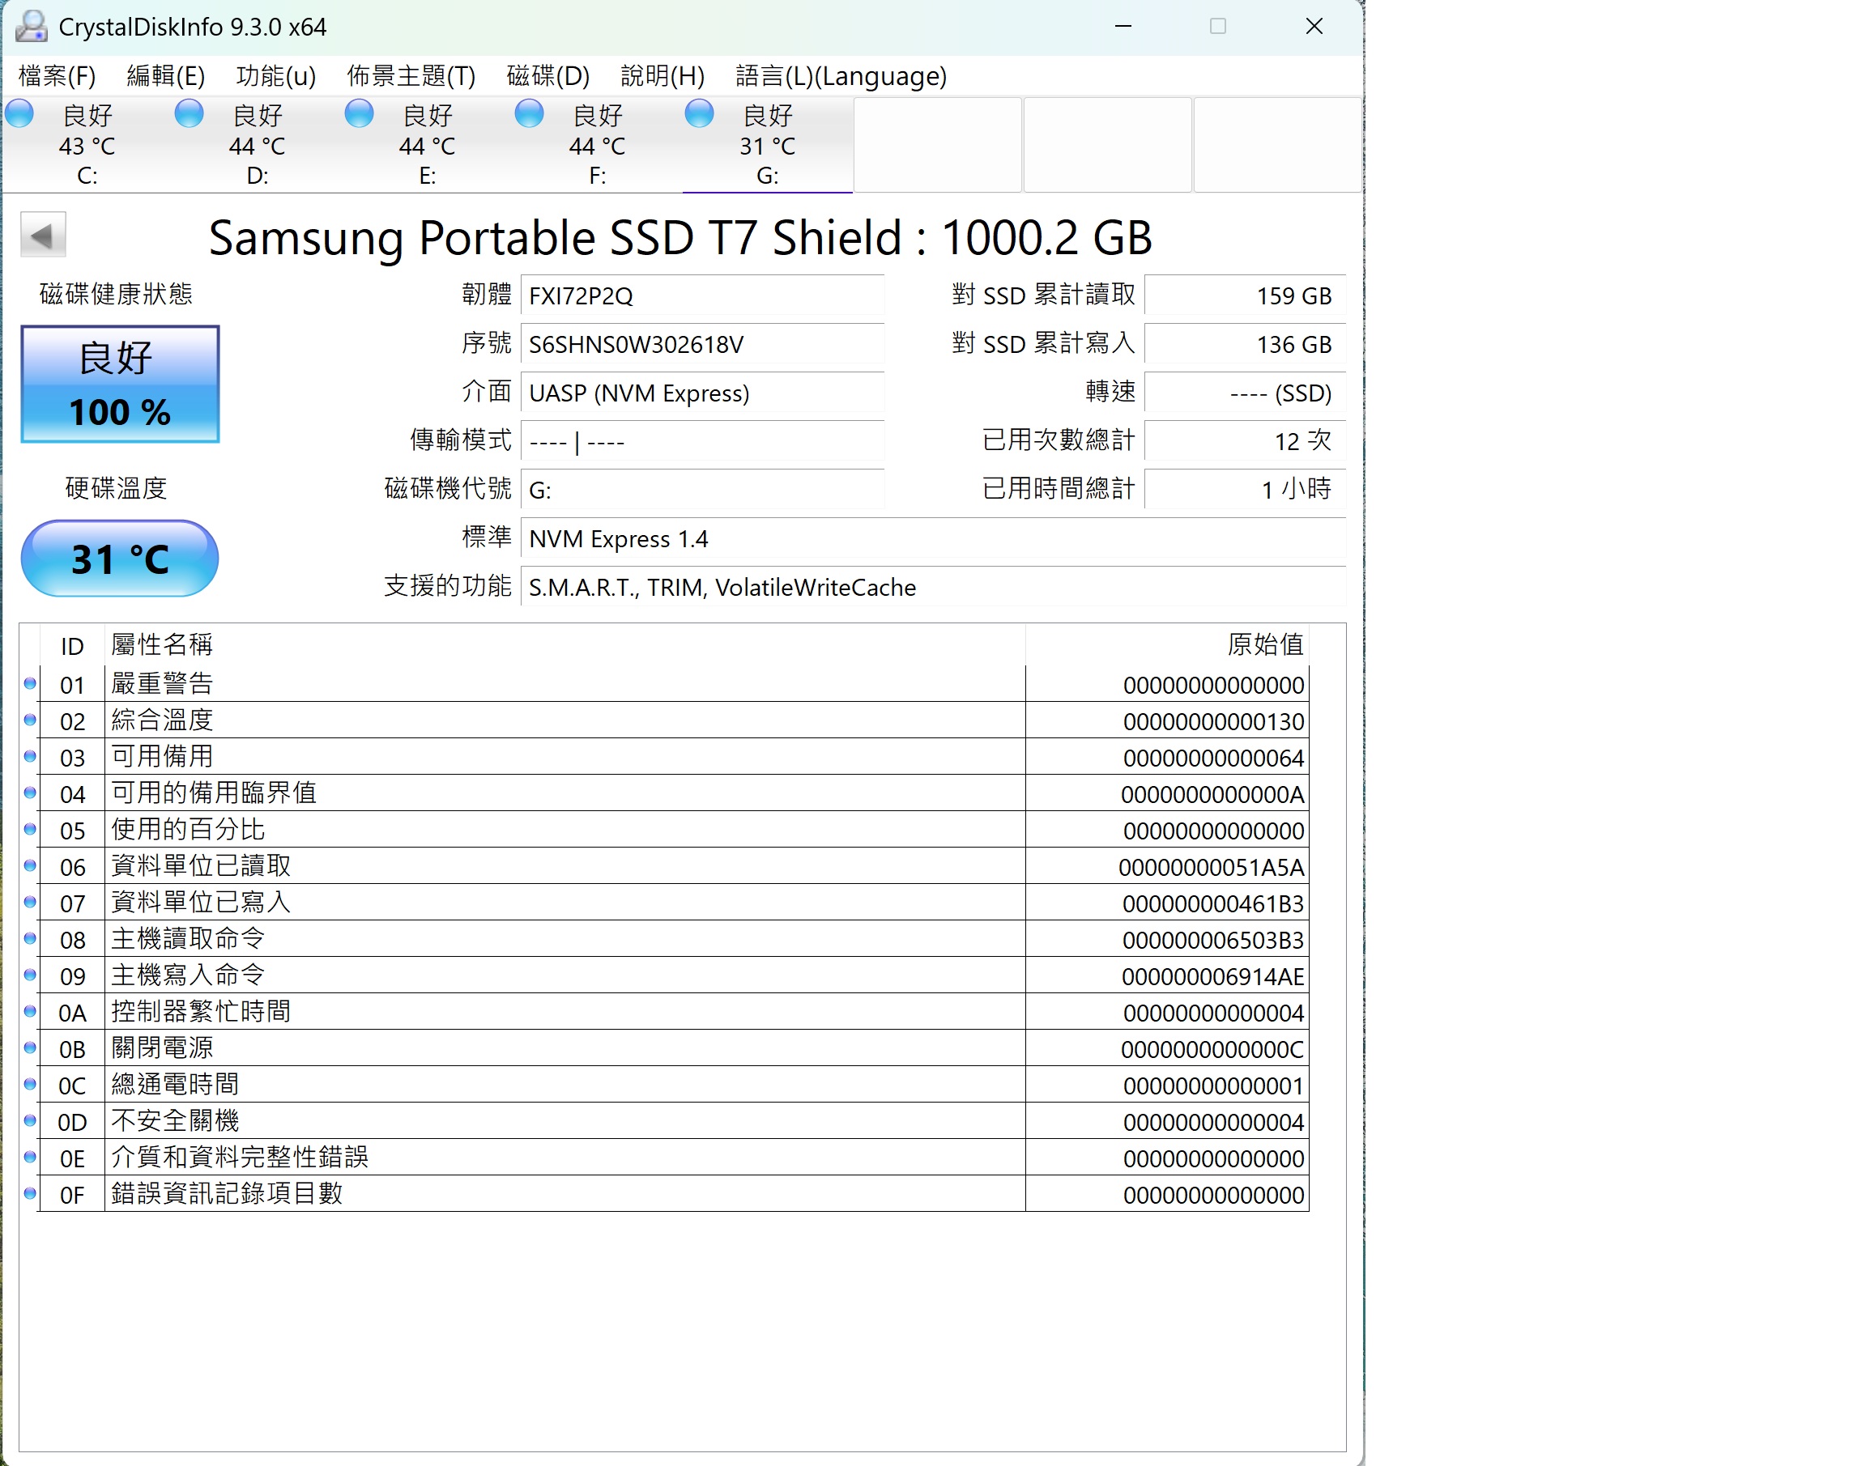Click the 傳輸模式 field
Viewport: 1866px width, 1466px height.
pos(701,442)
